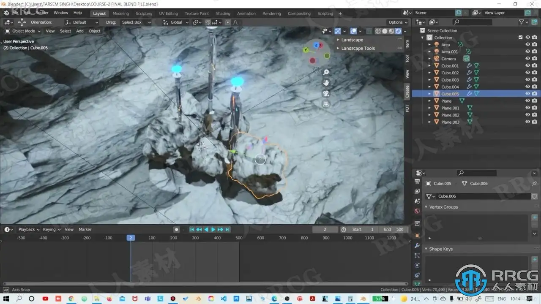Viewport: 541px width, 304px height.
Task: Click the zoom magnifier icon in viewport
Action: point(326,72)
